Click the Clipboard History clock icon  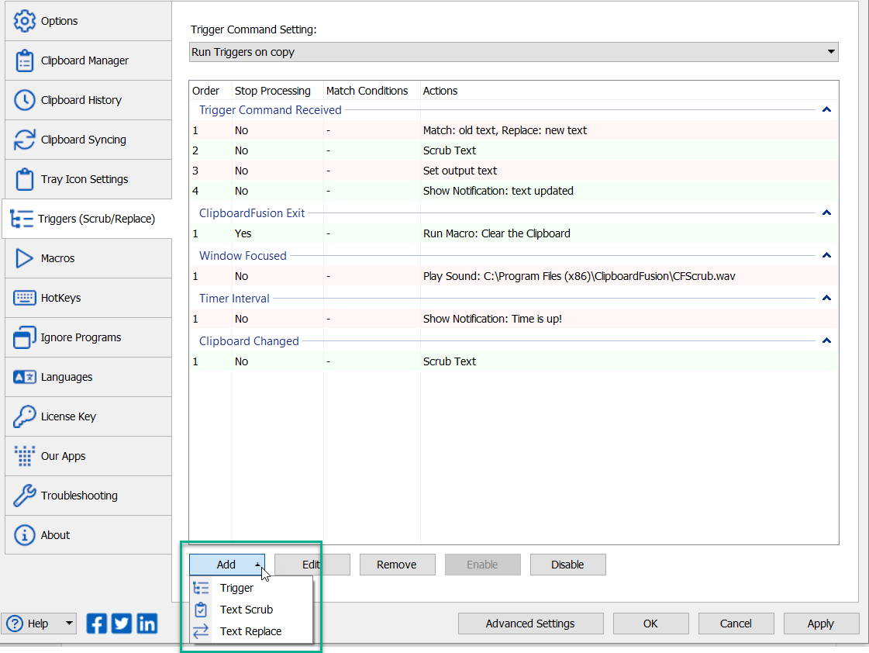24,100
